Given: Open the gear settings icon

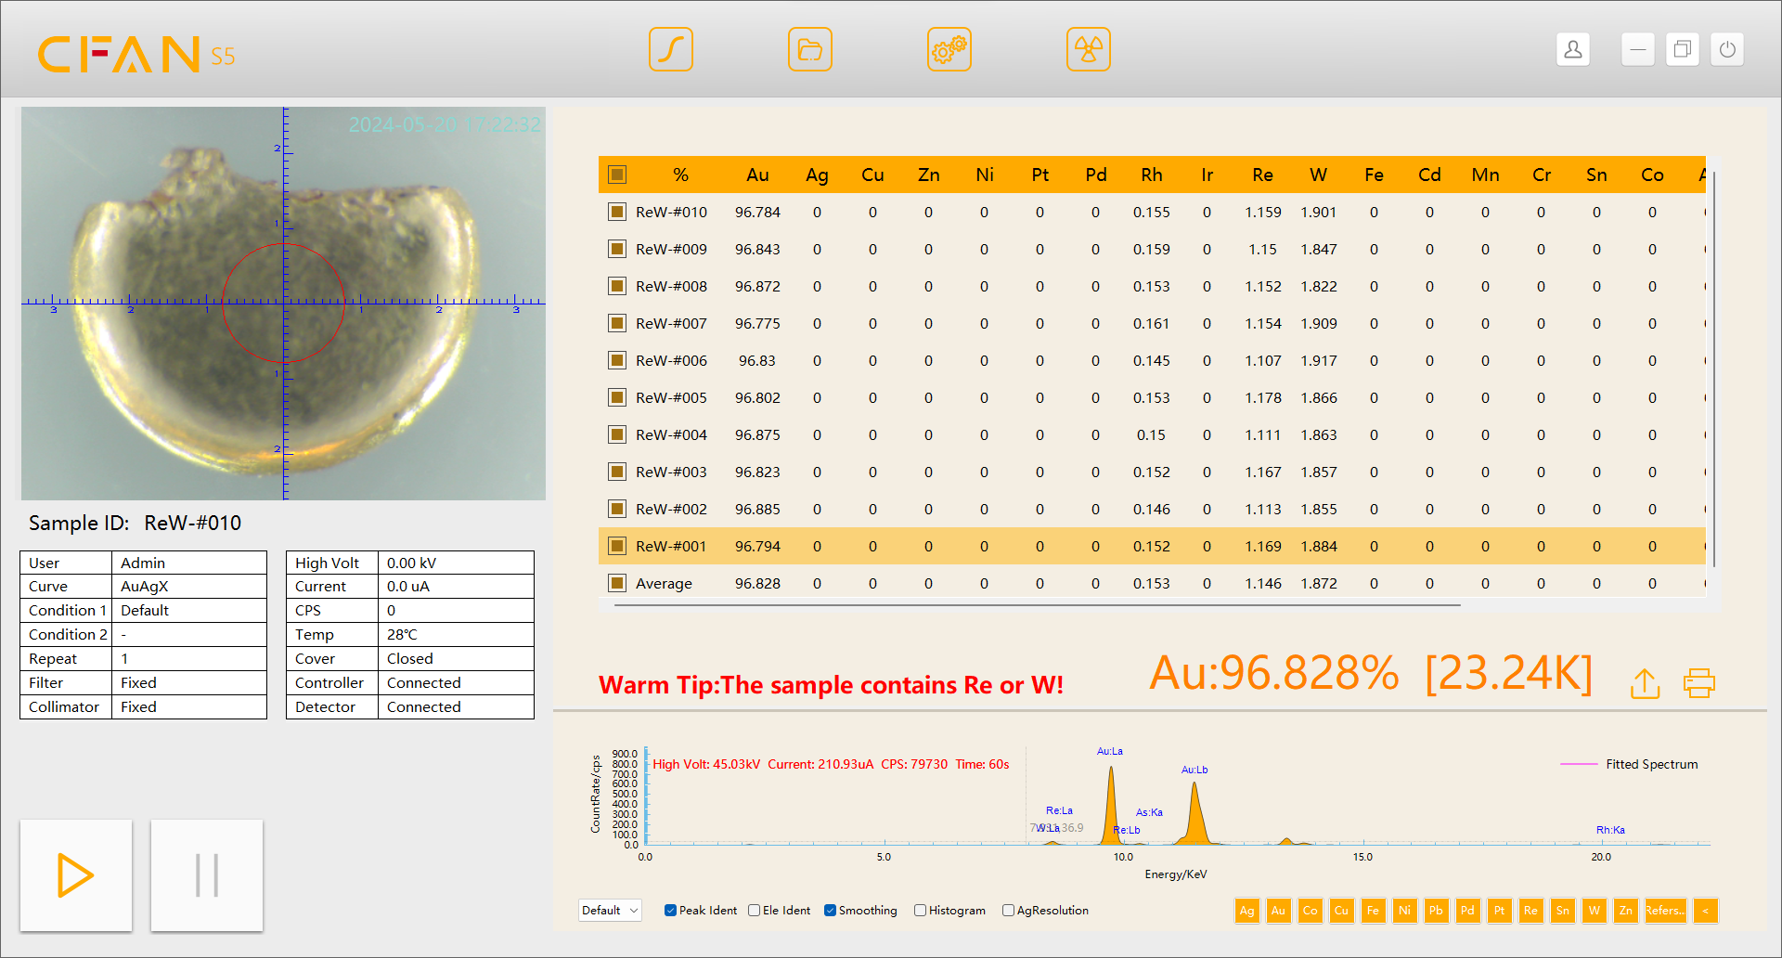Looking at the screenshot, I should coord(949,49).
